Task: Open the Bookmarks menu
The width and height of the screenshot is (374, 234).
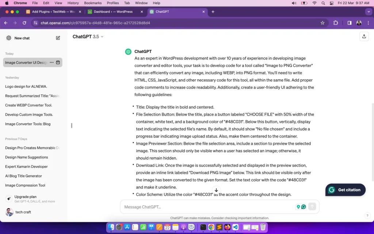Action: tap(93, 3)
